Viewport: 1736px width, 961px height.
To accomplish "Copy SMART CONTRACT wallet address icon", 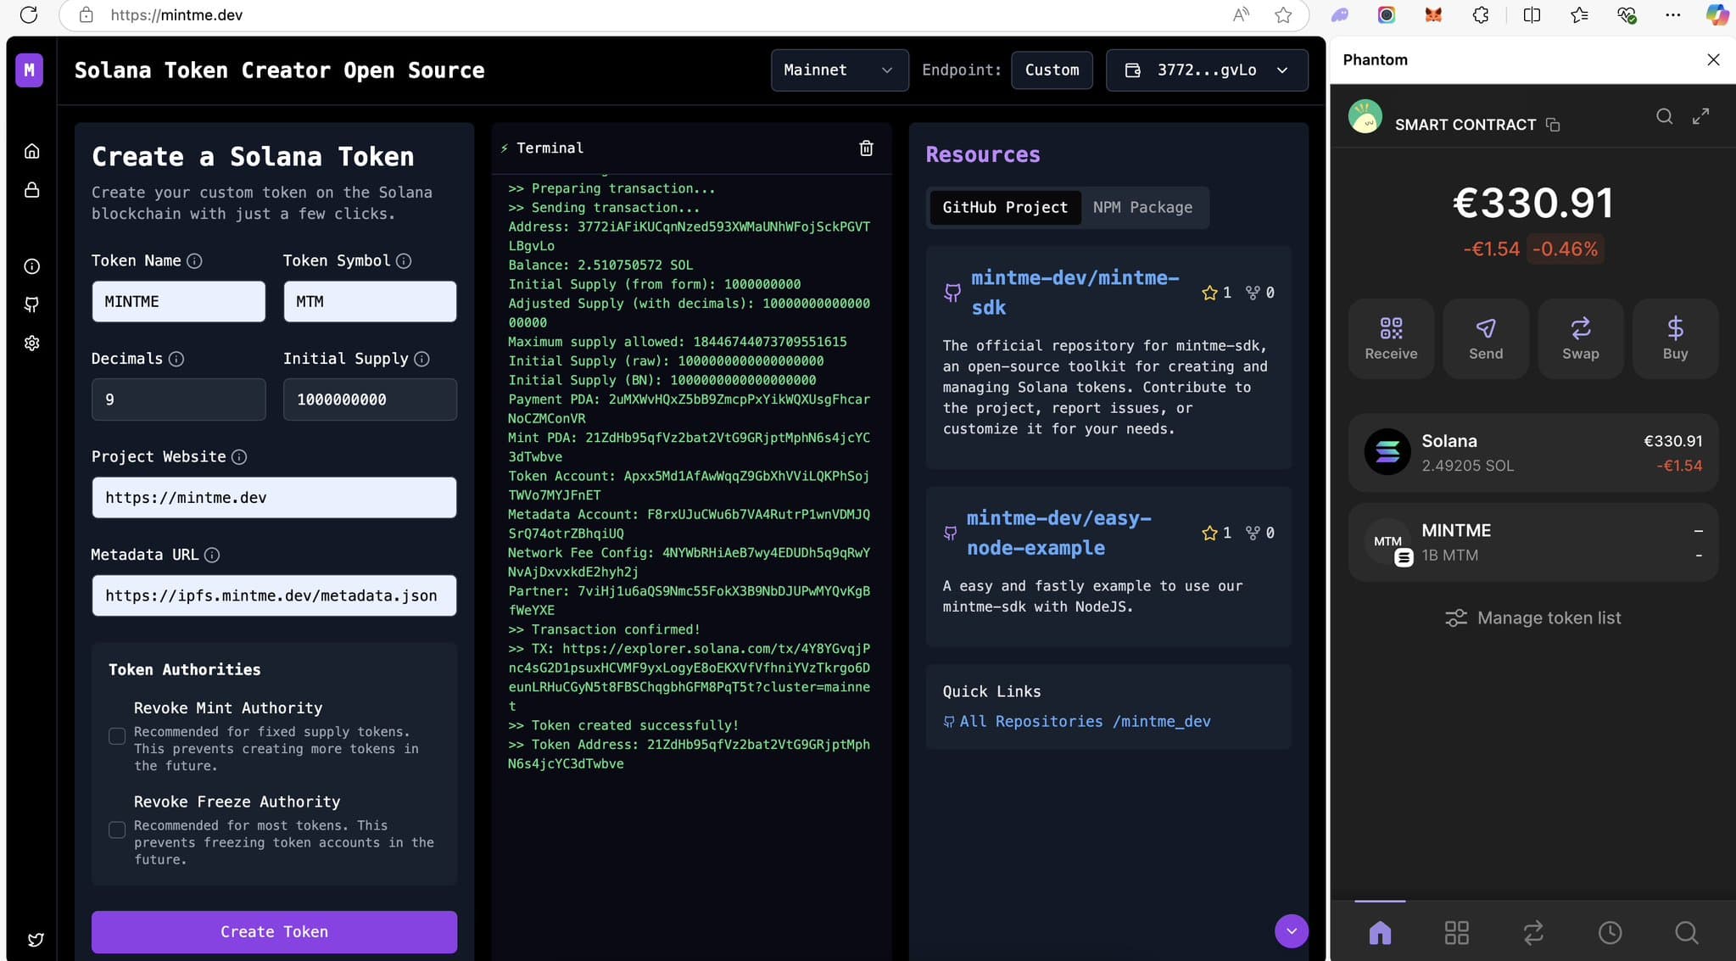I will [x=1553, y=125].
